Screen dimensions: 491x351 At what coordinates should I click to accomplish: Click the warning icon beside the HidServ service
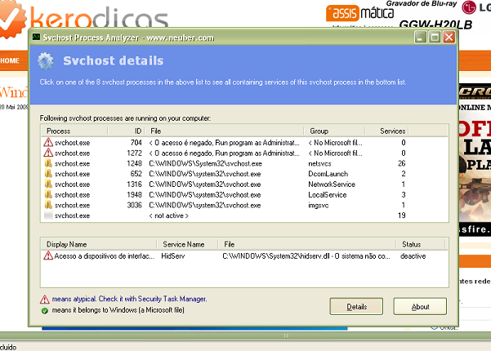click(48, 255)
